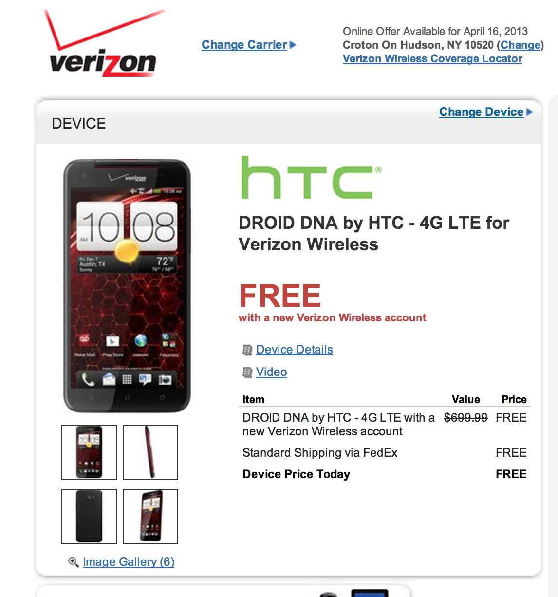Click the blue arrow after Change Carrier
558x597 pixels.
coord(293,45)
